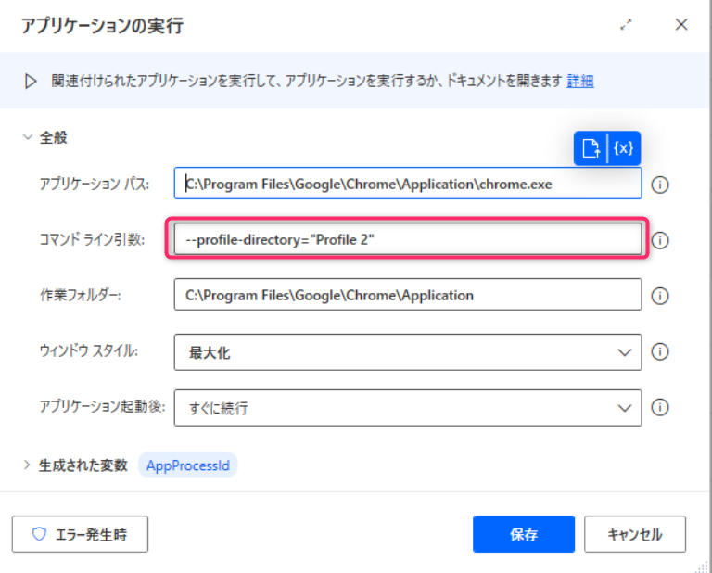Collapse the 全般 section
This screenshot has height=573, width=712.
(x=28, y=137)
